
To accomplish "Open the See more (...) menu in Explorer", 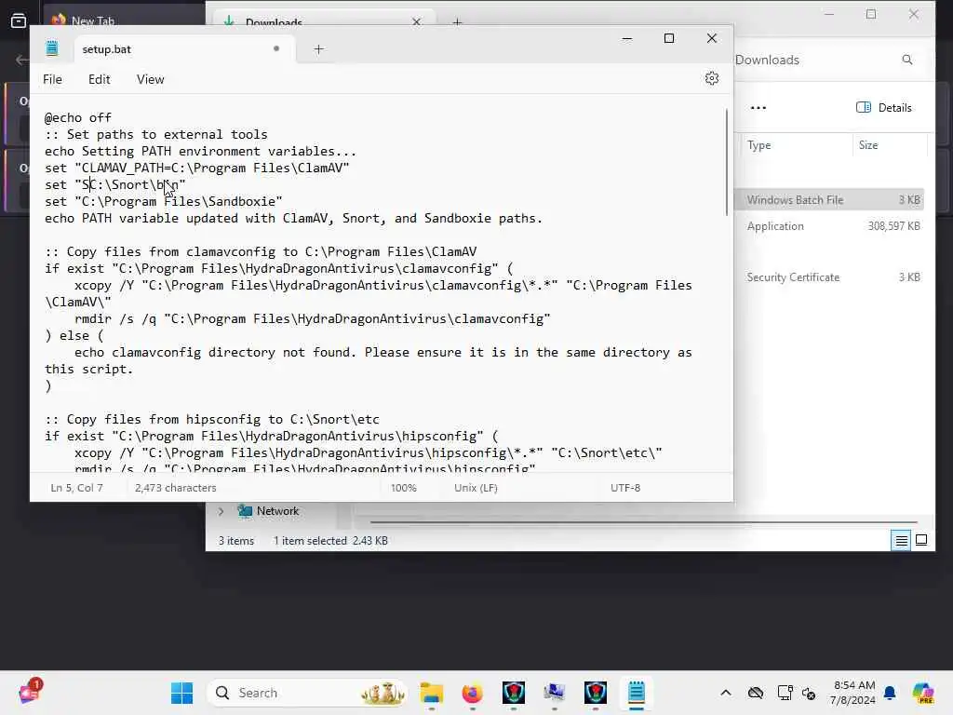I will [758, 108].
